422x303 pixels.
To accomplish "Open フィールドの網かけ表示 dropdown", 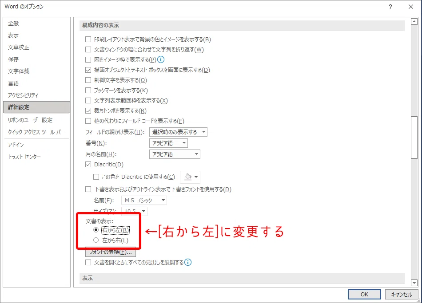I will coord(178,132).
